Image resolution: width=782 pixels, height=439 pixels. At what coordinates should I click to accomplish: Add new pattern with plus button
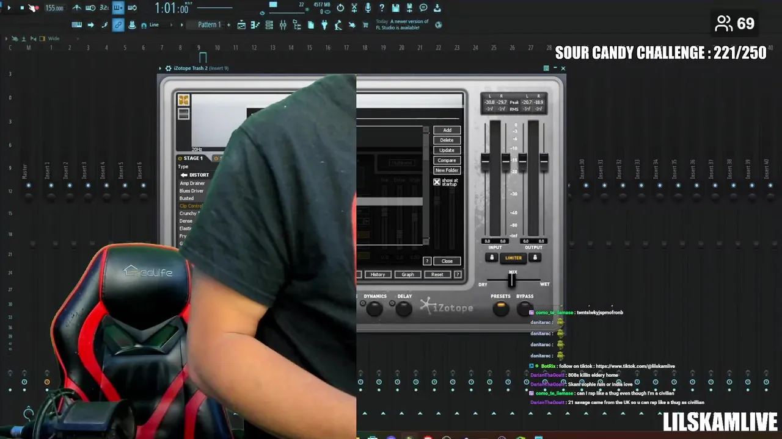click(228, 25)
